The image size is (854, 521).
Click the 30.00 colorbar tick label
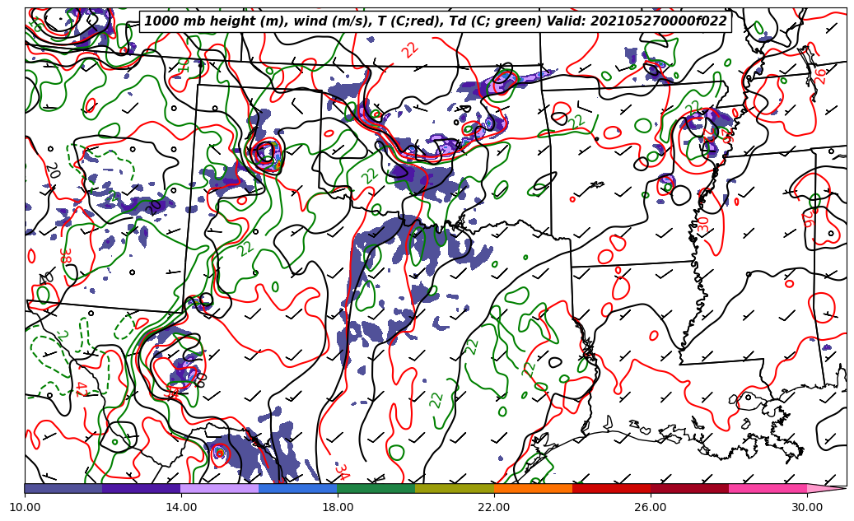pyautogui.click(x=807, y=507)
